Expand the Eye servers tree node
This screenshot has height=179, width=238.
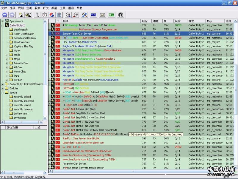2,21
